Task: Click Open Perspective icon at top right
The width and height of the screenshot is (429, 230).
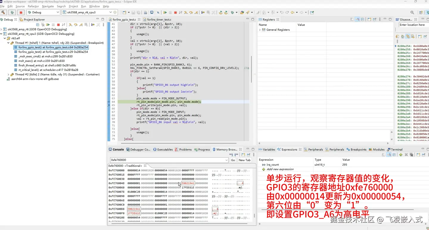Action: point(421,13)
